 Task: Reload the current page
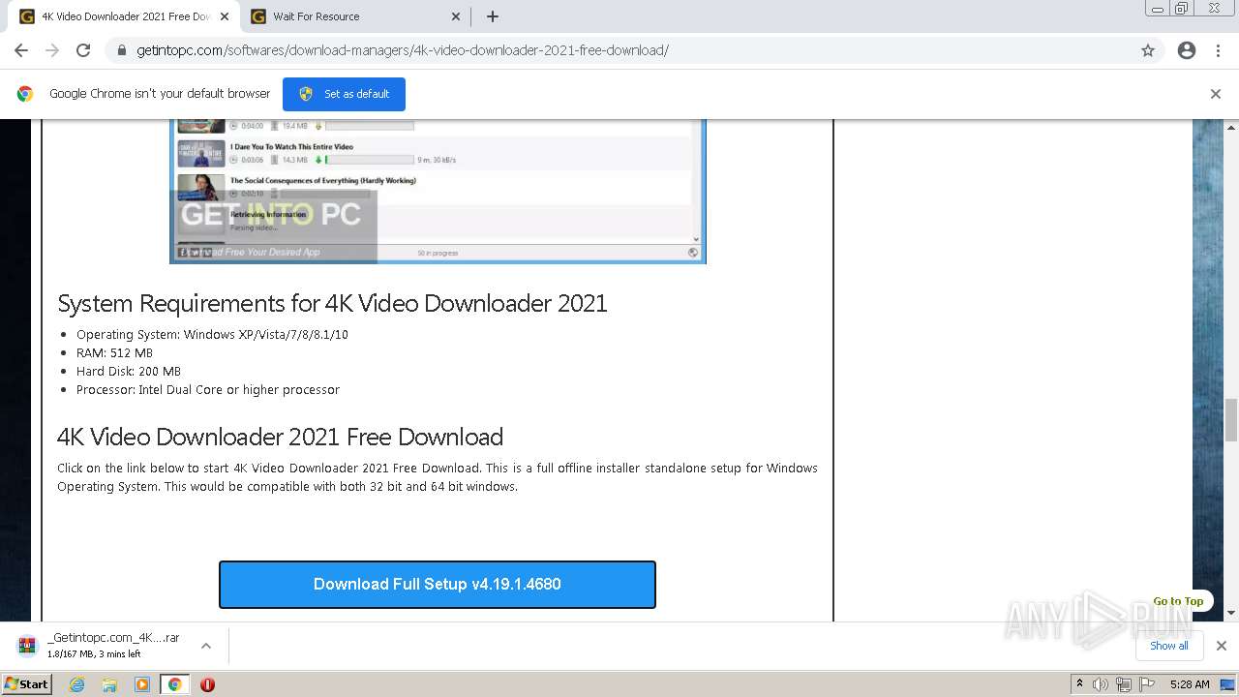tap(83, 50)
